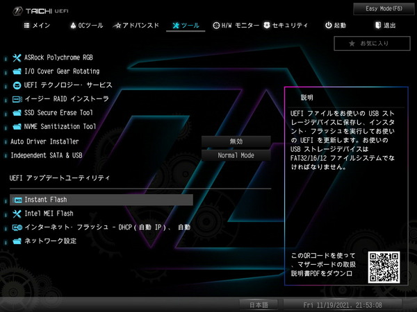
Task: Open I/O Cover Gear Rotating entry
Action: point(62,71)
